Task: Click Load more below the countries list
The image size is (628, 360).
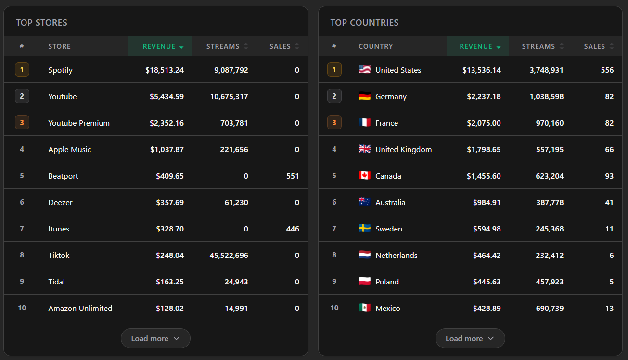Action: pyautogui.click(x=470, y=338)
